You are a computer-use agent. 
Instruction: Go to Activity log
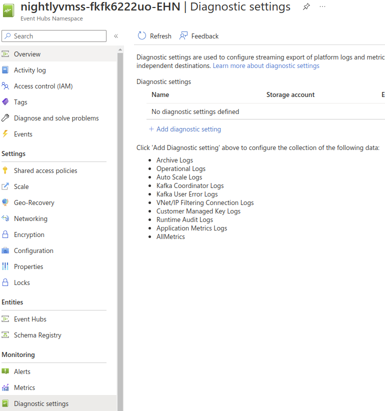pyautogui.click(x=29, y=70)
